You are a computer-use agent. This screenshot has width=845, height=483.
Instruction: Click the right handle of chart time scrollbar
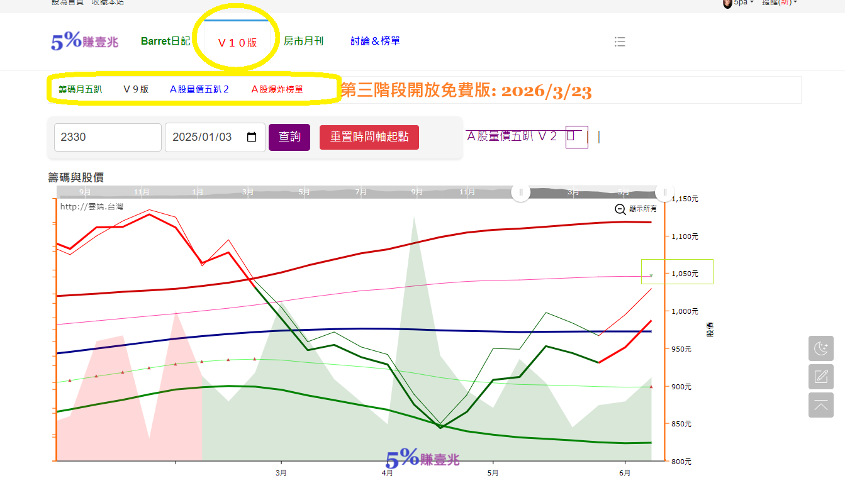tap(665, 192)
